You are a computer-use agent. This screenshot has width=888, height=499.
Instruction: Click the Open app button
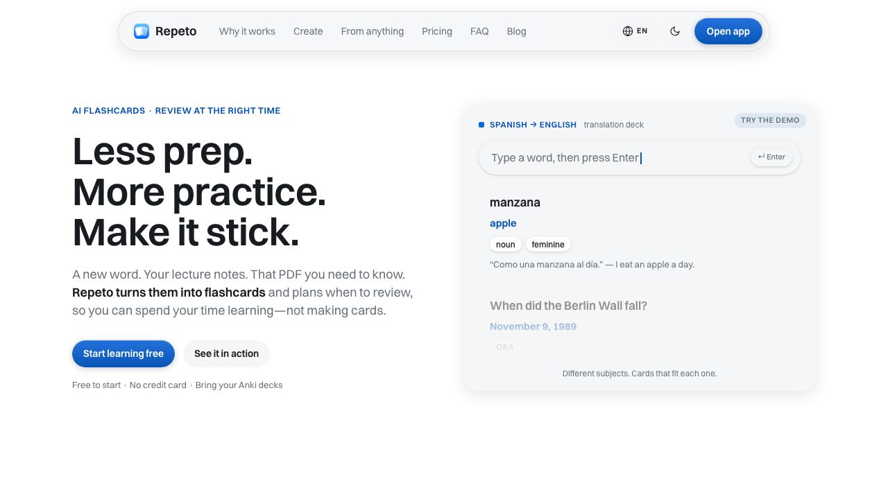pos(728,31)
